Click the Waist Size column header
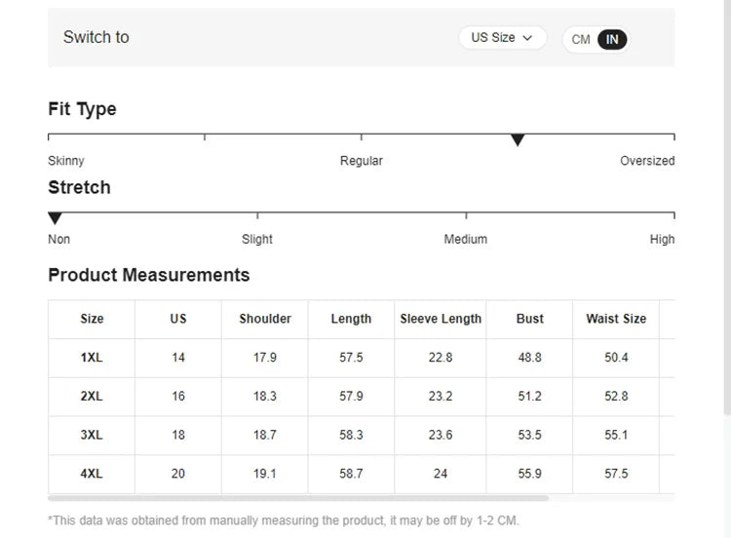This screenshot has height=538, width=731. click(x=616, y=319)
